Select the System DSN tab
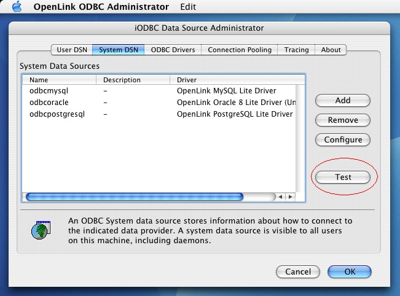The height and width of the screenshot is (296, 400). pyautogui.click(x=119, y=50)
